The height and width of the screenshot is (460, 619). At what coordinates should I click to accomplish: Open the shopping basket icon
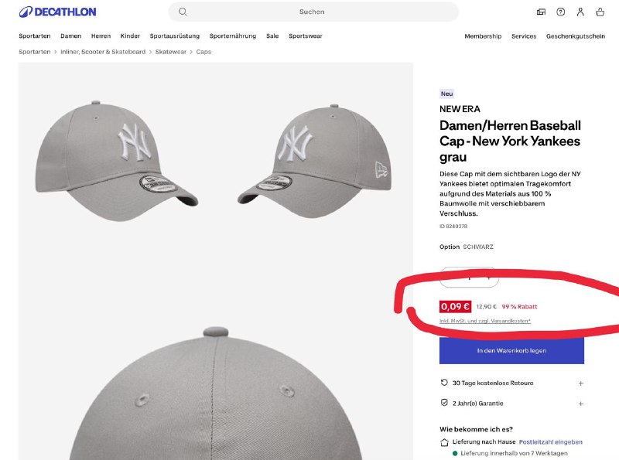tap(600, 12)
